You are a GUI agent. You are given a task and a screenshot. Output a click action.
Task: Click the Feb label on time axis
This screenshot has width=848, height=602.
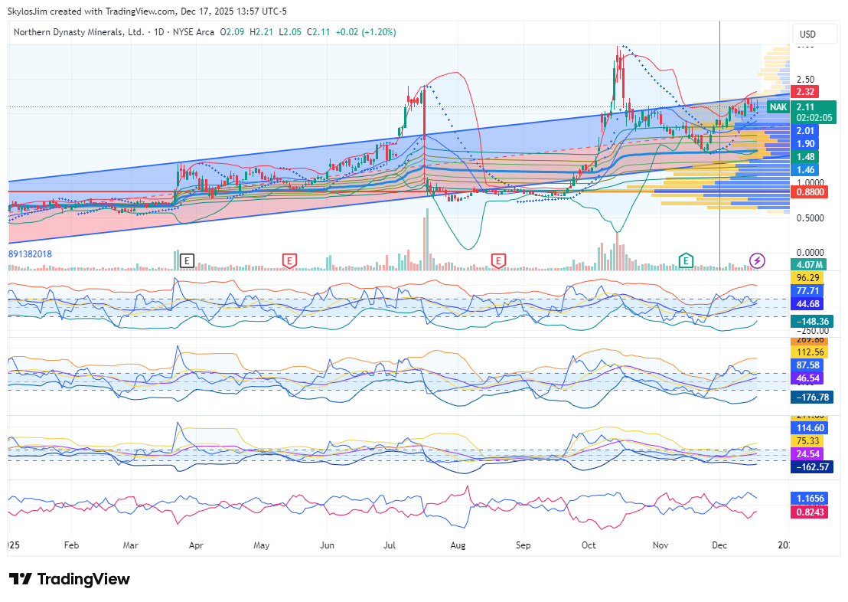(71, 545)
